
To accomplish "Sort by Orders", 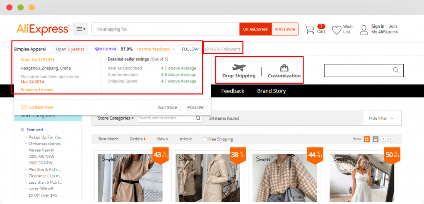I will (x=137, y=139).
